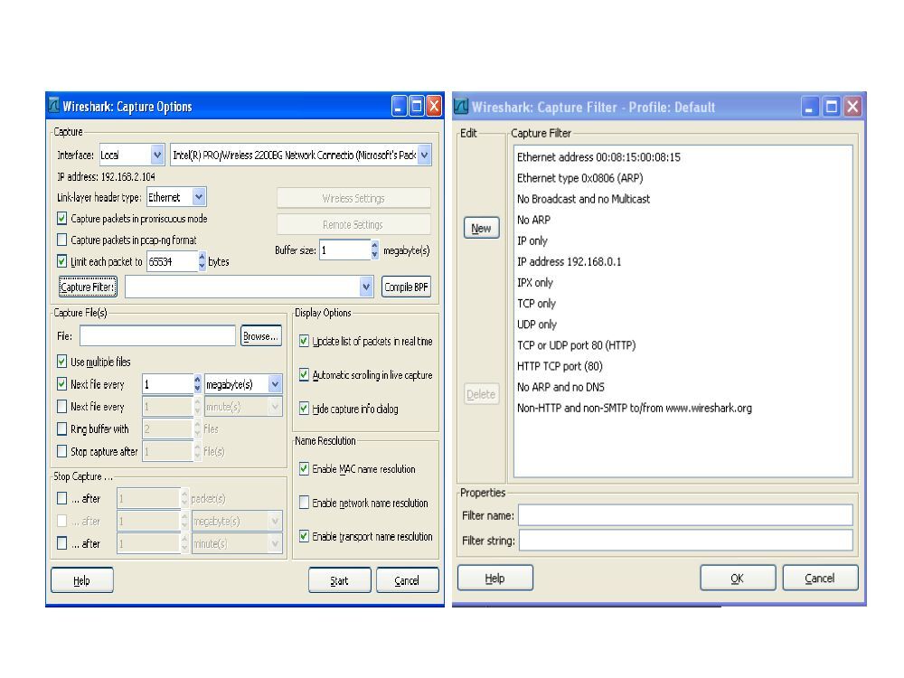Toggle Enable MAC name resolution
The image size is (904, 678).
point(304,468)
